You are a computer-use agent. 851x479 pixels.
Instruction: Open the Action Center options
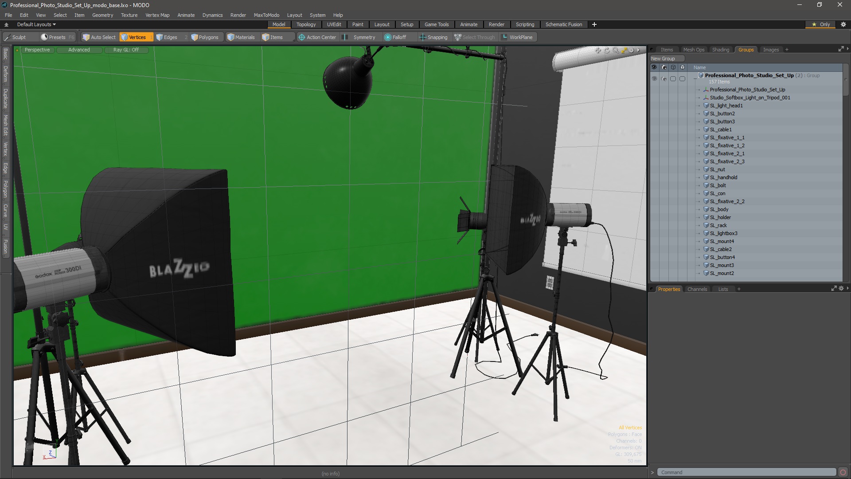pos(317,37)
